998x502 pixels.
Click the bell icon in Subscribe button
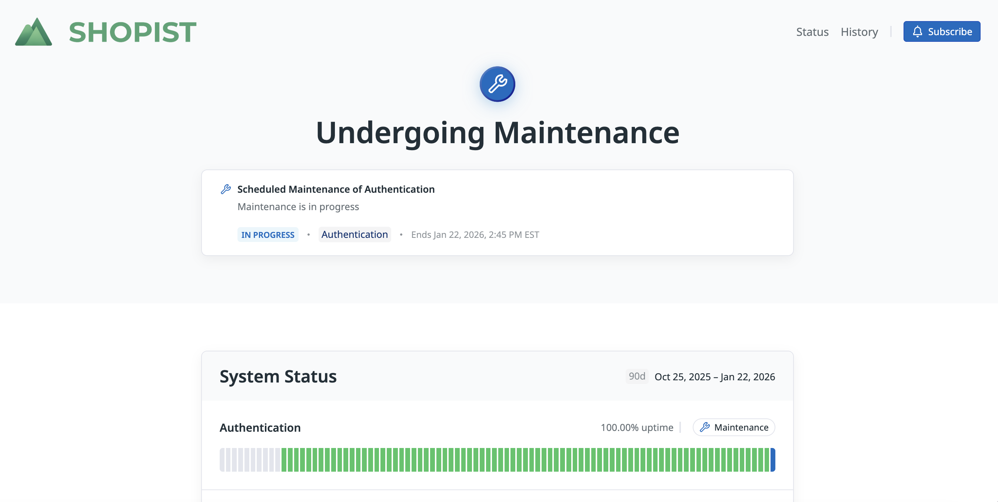(917, 31)
